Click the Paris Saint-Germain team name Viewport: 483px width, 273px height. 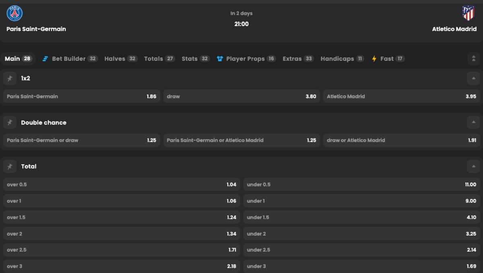(x=36, y=29)
